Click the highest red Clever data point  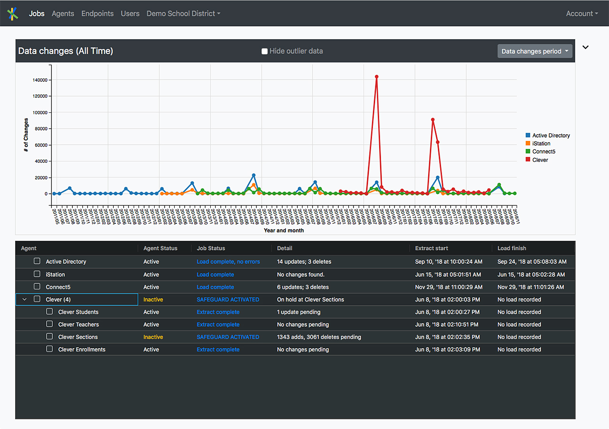(x=376, y=77)
